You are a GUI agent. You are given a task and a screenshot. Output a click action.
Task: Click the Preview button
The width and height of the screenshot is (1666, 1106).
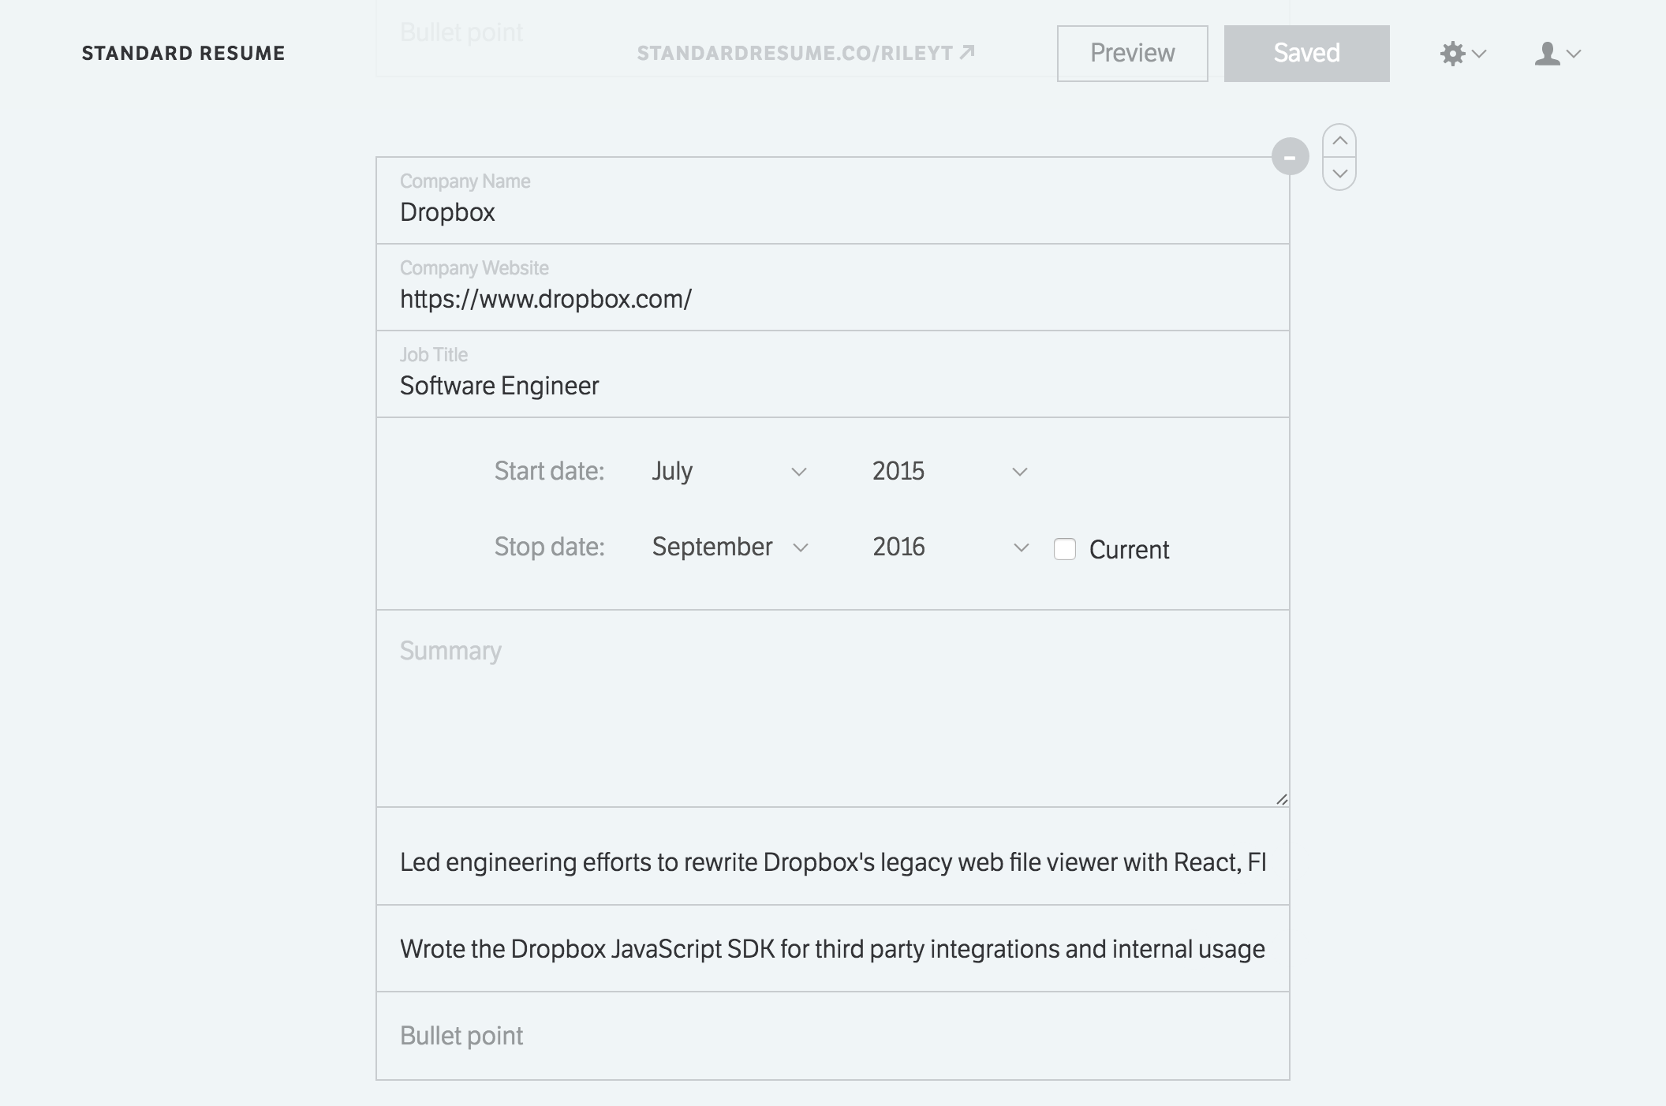pyautogui.click(x=1132, y=53)
